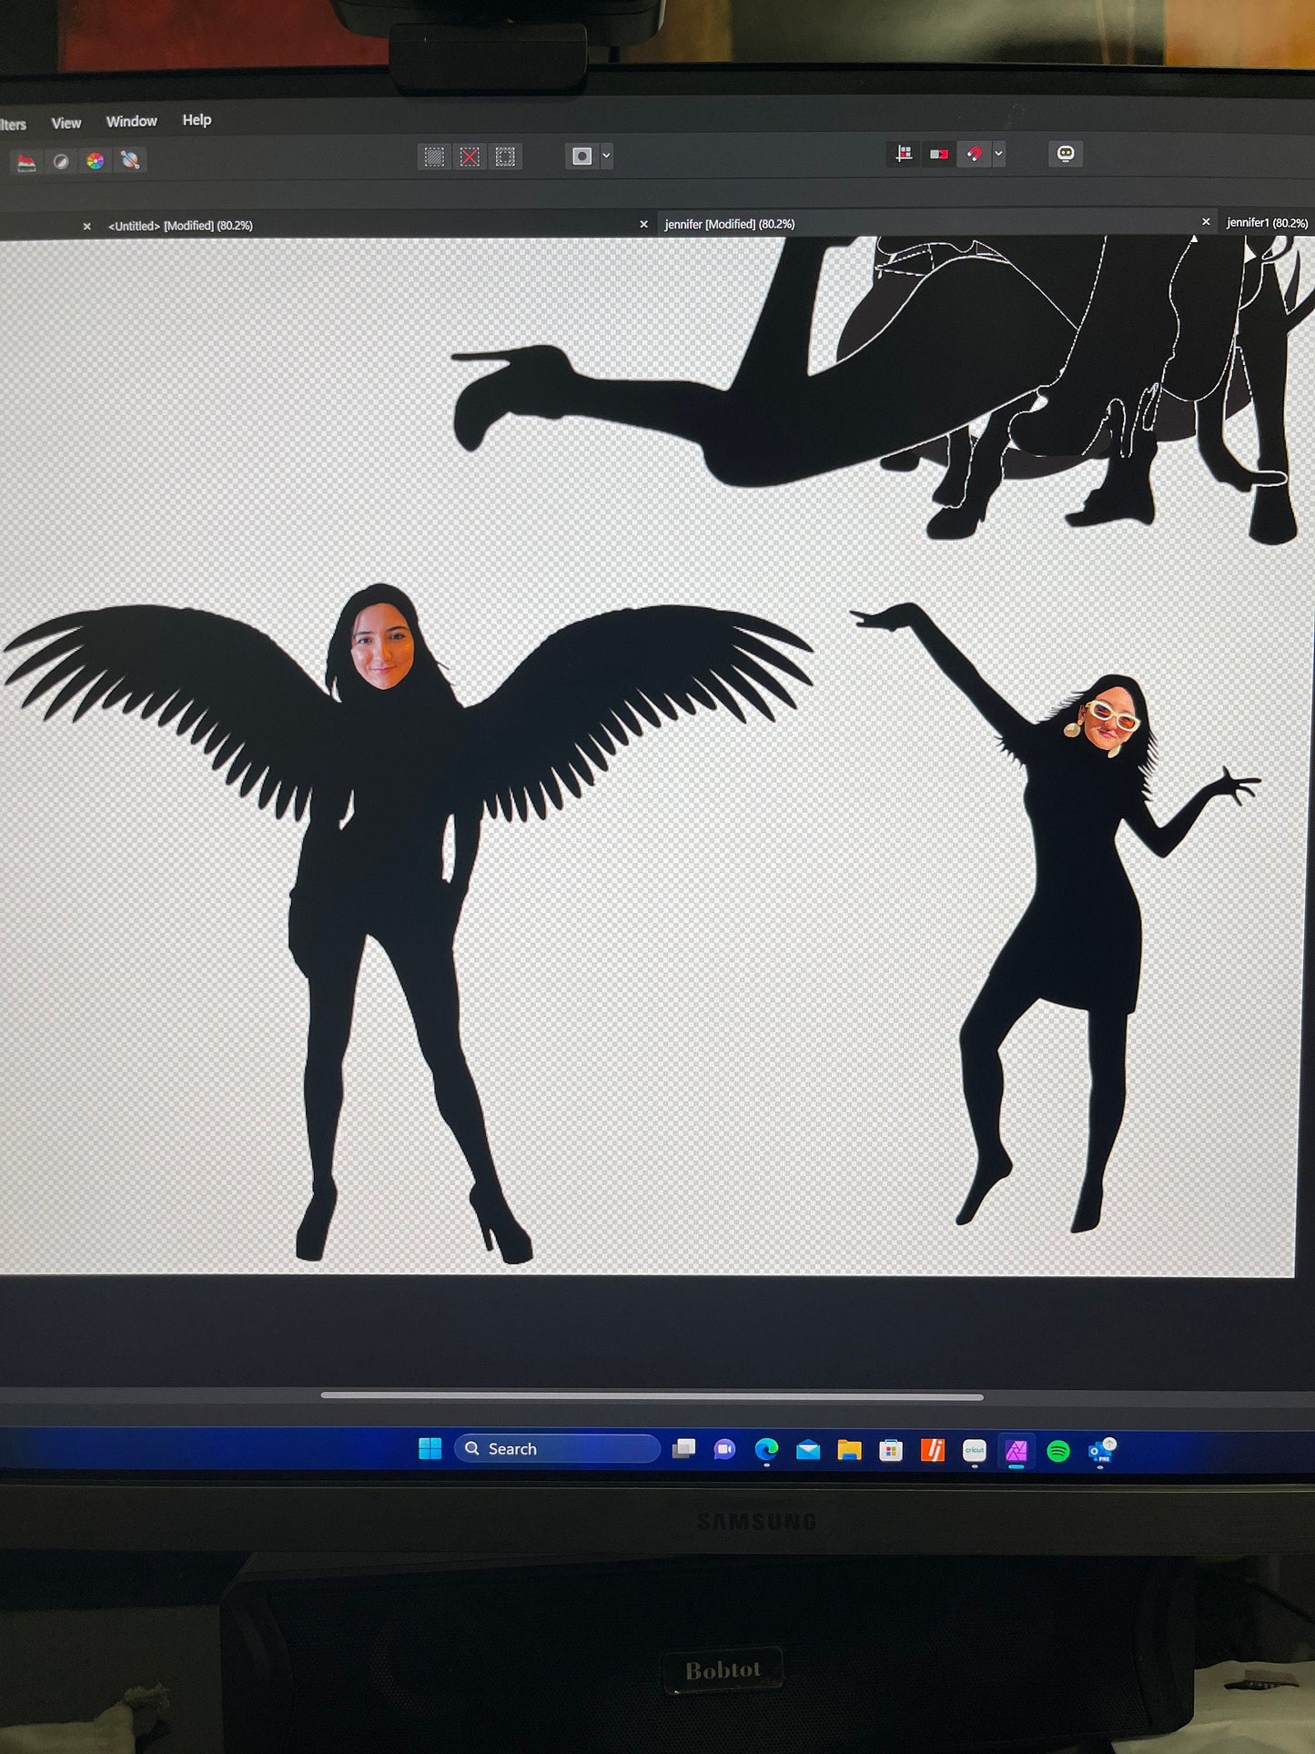Click the Invert Pixel Selection icon

coord(505,157)
